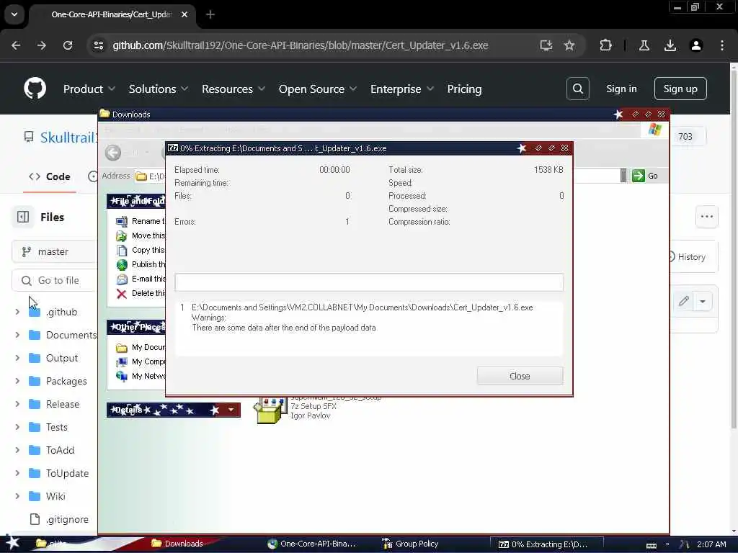Open Chrome three-dot menu
The height and width of the screenshot is (553, 738).
722,45
